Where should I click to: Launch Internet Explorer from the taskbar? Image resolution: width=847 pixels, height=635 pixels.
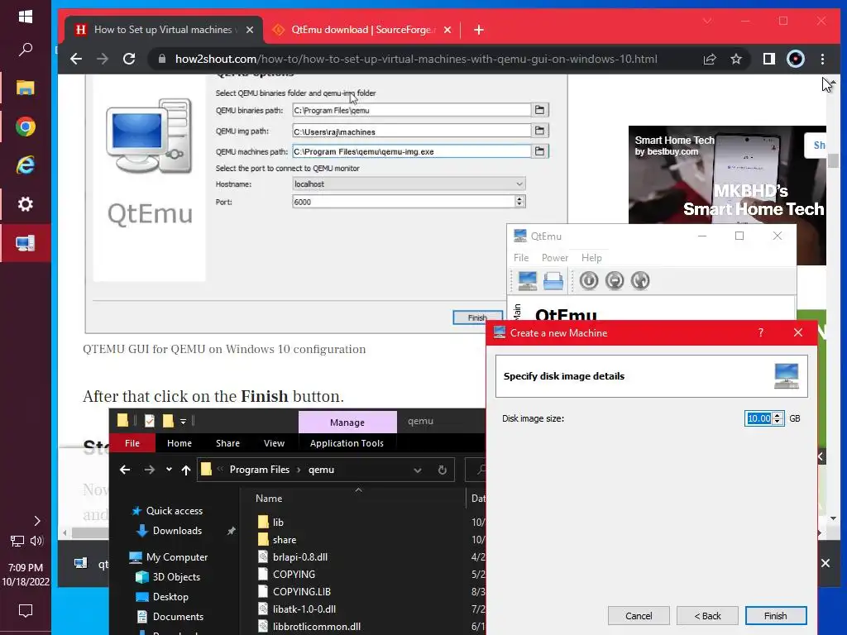coord(26,165)
